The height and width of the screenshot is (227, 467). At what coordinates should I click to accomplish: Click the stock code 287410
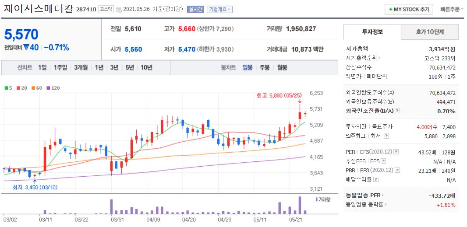click(86, 10)
